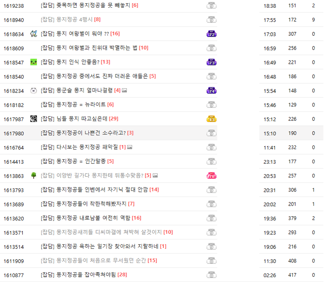325x282 pixels.
Task: Click gray level badge on post 1618940
Action: pyautogui.click(x=211, y=20)
